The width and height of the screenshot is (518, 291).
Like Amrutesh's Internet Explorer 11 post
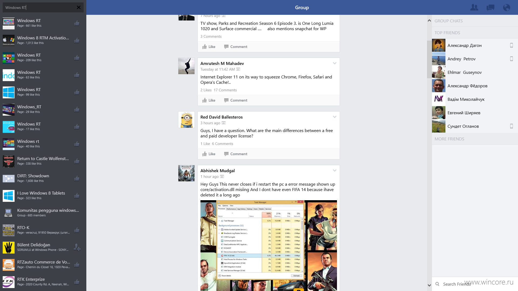point(209,100)
